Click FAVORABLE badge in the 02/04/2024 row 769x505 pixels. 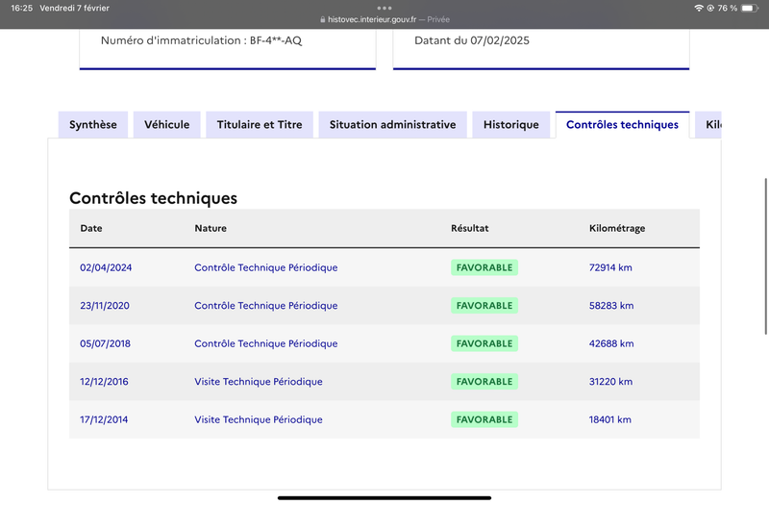coord(484,267)
